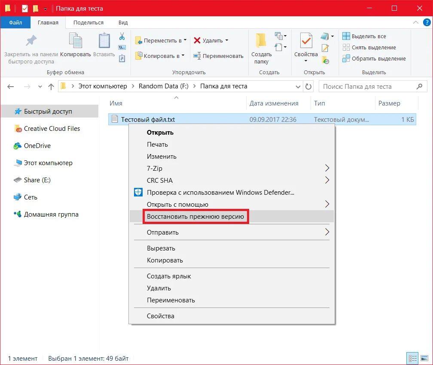Select the file Тестовый файл.txt
Screen dimensions: 433x365
point(262,119)
